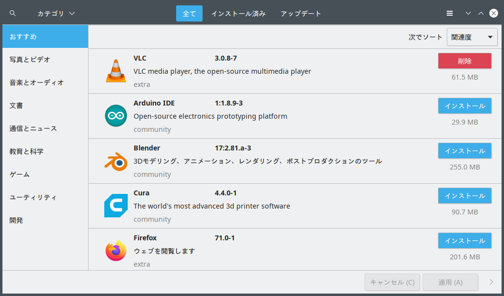
Task: Install Arduino IDE with インストール button
Action: [464, 106]
